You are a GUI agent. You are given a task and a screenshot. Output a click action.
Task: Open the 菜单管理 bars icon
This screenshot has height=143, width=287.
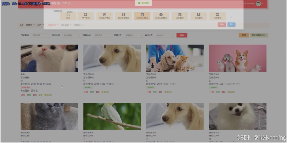(218, 15)
